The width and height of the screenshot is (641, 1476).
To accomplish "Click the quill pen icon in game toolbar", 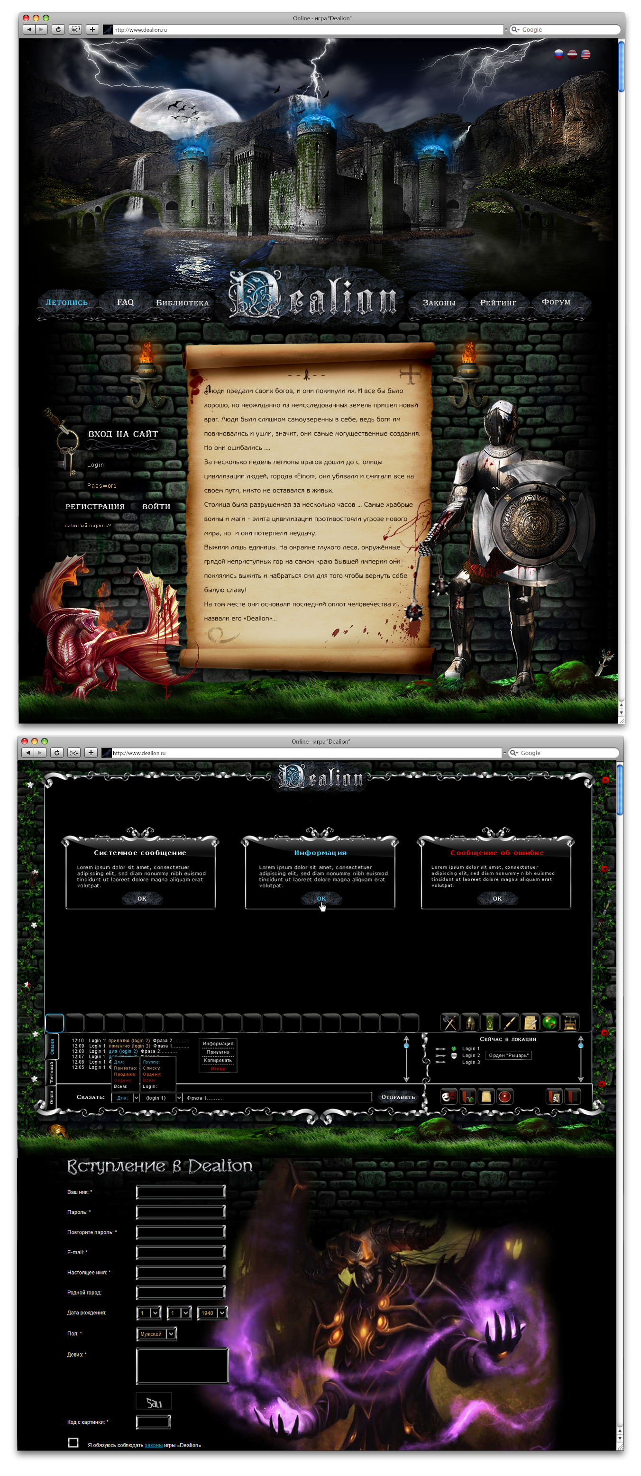I will (510, 1022).
